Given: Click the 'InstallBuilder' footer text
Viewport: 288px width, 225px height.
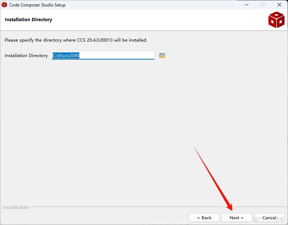Looking at the screenshot, I should point(16,207).
